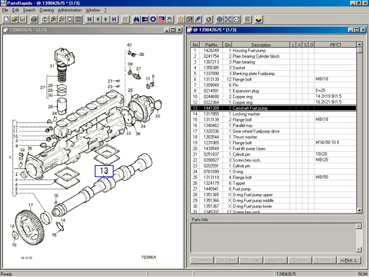
Task: Open the Drawing menu
Action: tap(46, 10)
